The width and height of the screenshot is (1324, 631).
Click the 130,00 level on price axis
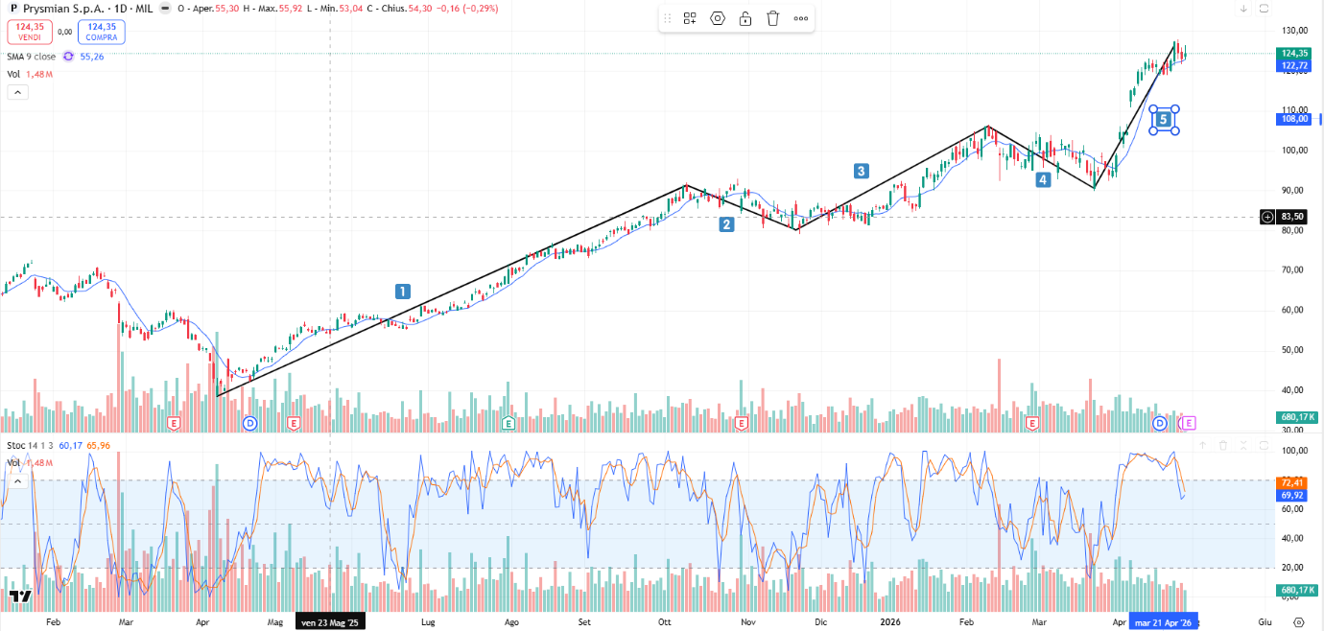click(x=1294, y=31)
